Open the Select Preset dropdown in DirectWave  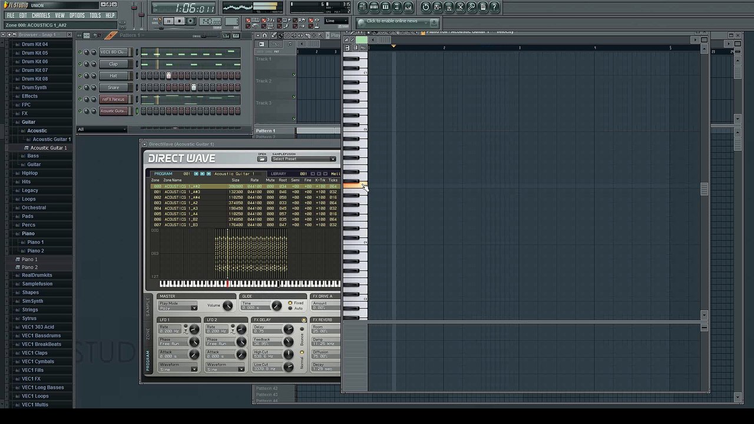(x=303, y=159)
